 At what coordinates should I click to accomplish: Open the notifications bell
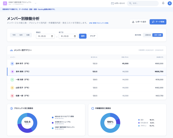[163, 3]
